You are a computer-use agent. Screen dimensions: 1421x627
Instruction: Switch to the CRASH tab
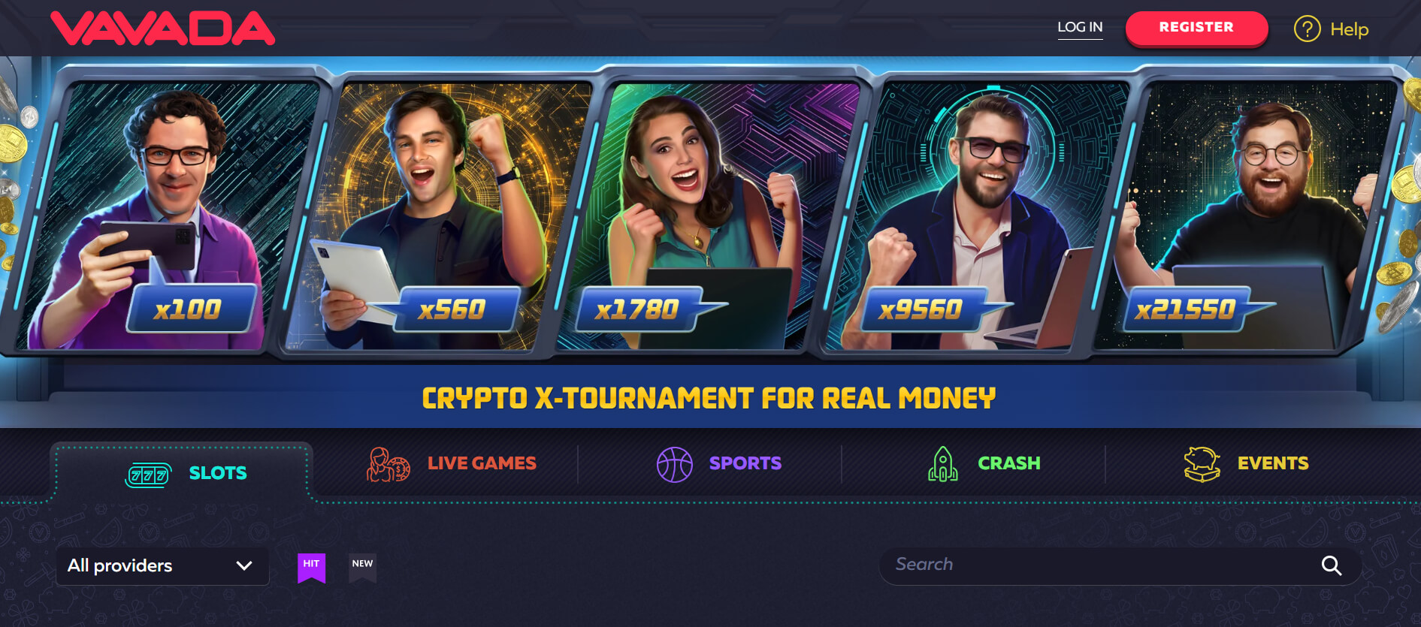(x=1009, y=463)
